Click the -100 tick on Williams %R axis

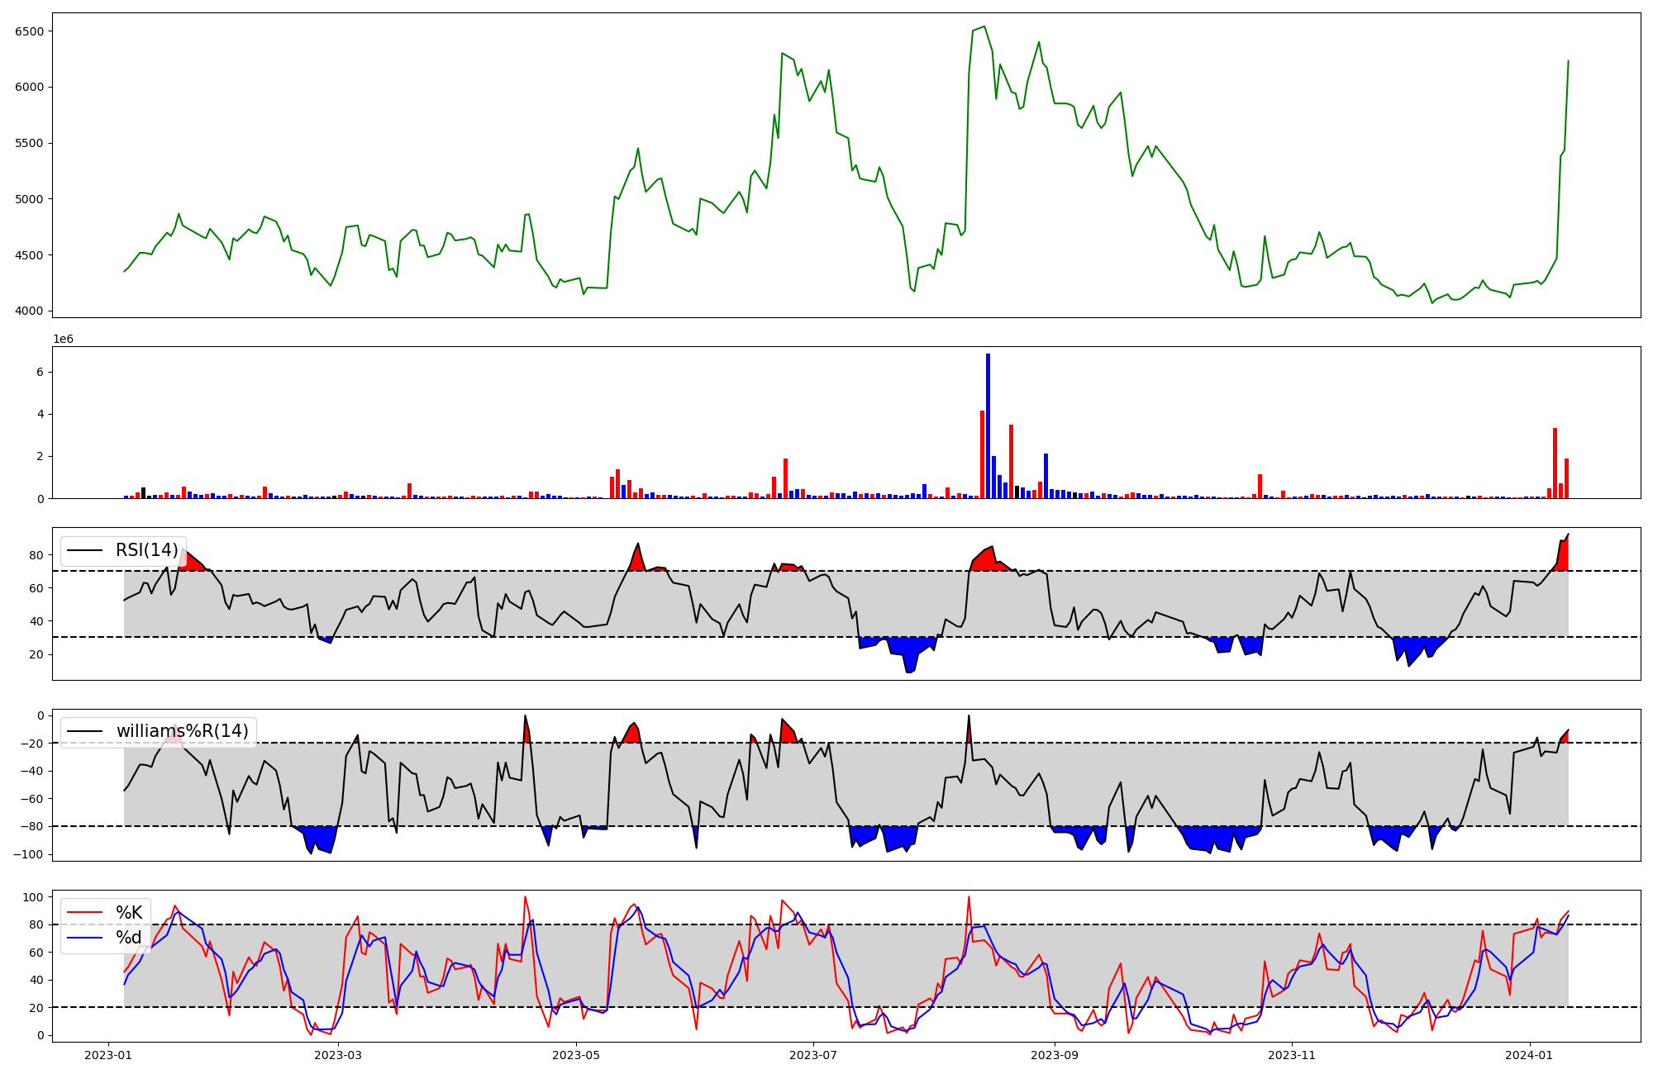[x=28, y=854]
